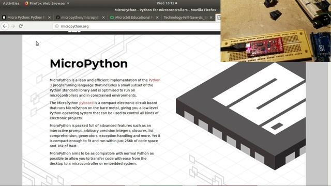The width and height of the screenshot is (331, 186).
Task: Open the clock showing Wed 16:15
Action: point(167,3)
